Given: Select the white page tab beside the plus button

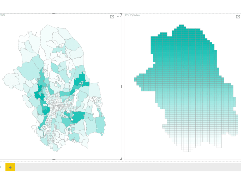Looking at the screenshot, I should pyautogui.click(x=3, y=167).
